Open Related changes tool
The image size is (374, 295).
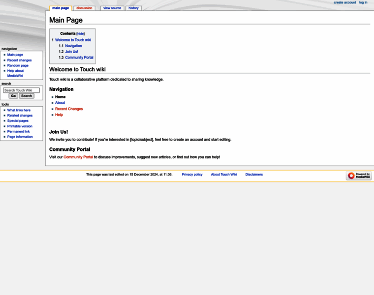click(20, 116)
